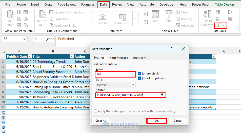Click the Consolidate icon
This screenshot has height=133, width=241.
[x=230, y=12]
